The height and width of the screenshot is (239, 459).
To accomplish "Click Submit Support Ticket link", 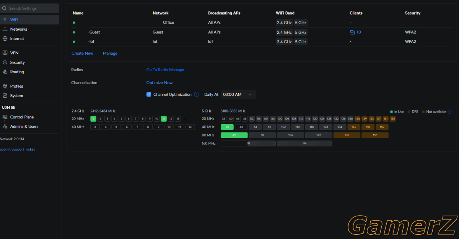I will (17, 149).
